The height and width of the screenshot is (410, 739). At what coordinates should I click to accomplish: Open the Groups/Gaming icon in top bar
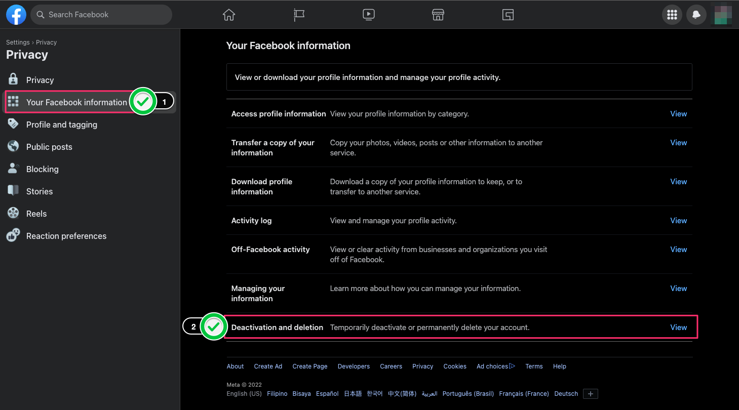[x=508, y=15]
